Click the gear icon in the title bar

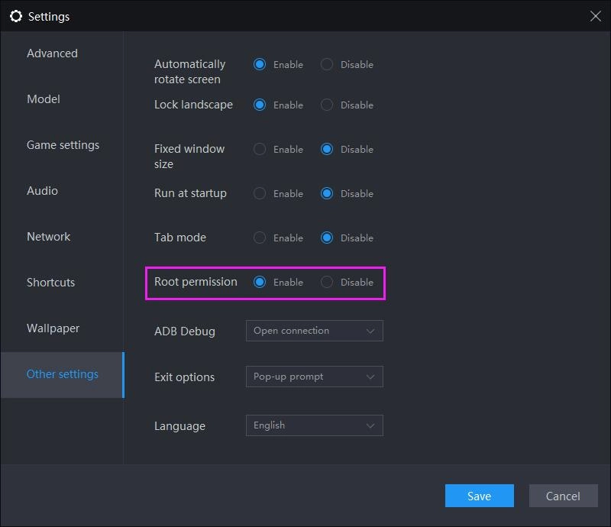(x=17, y=16)
